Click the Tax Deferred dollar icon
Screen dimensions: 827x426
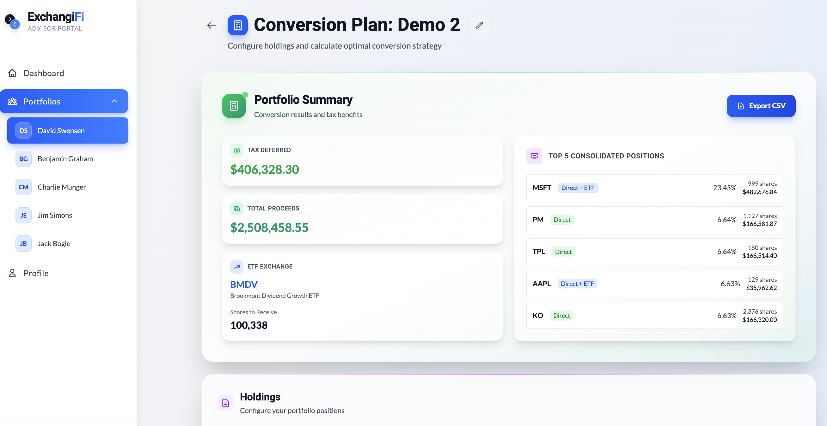[237, 150]
